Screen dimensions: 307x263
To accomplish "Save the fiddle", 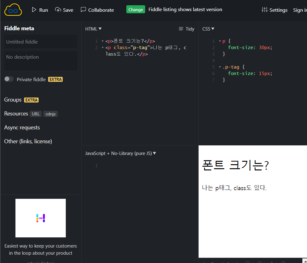I will click(64, 10).
